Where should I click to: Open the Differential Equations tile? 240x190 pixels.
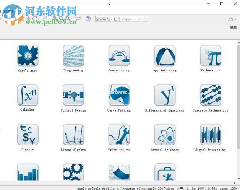165,95
